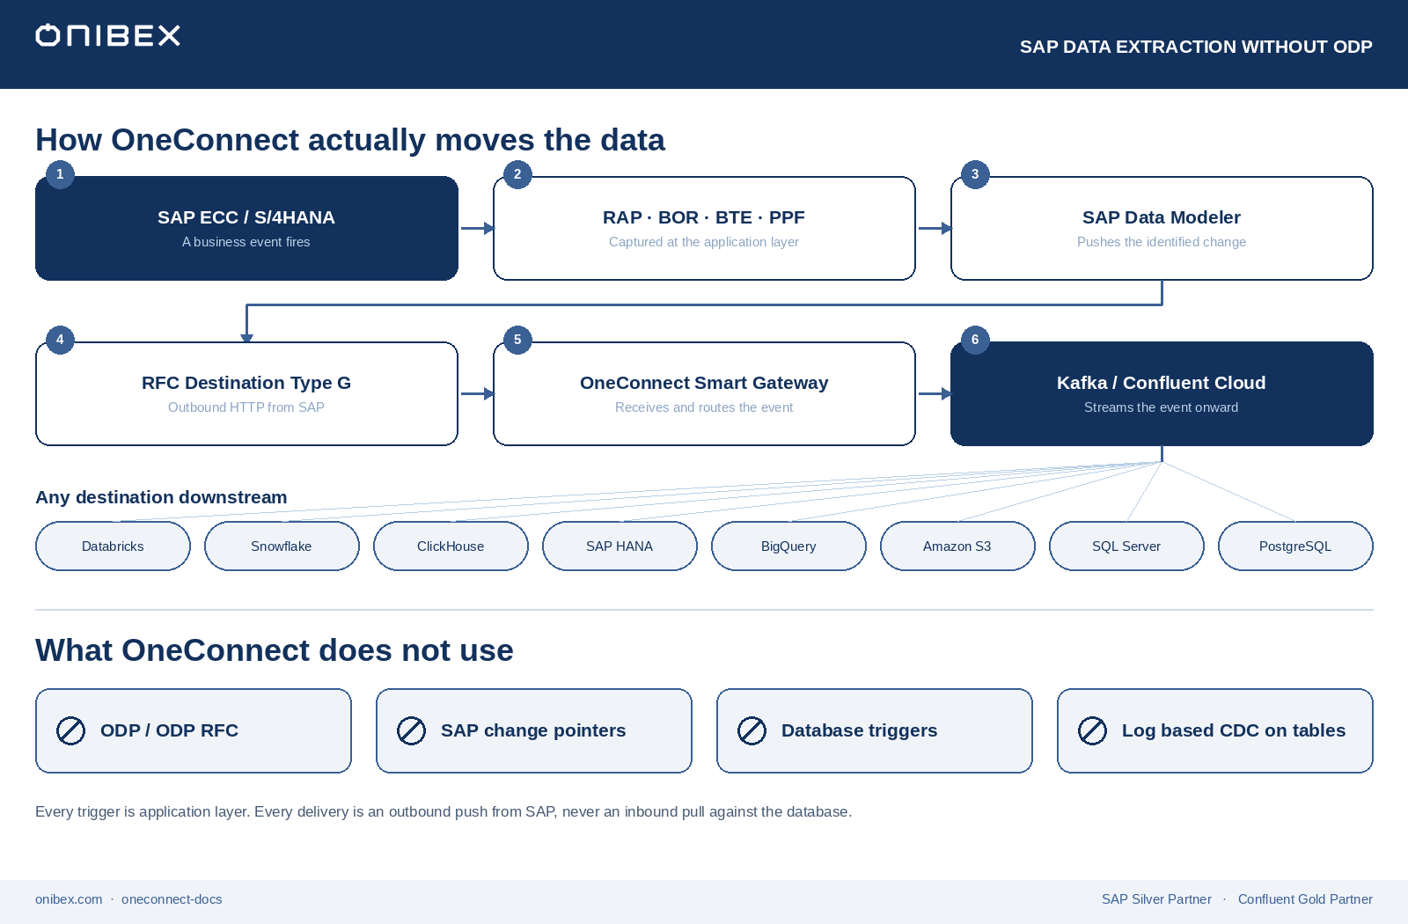The image size is (1408, 924).
Task: Open the onibex.com footer link
Action: [x=69, y=899]
